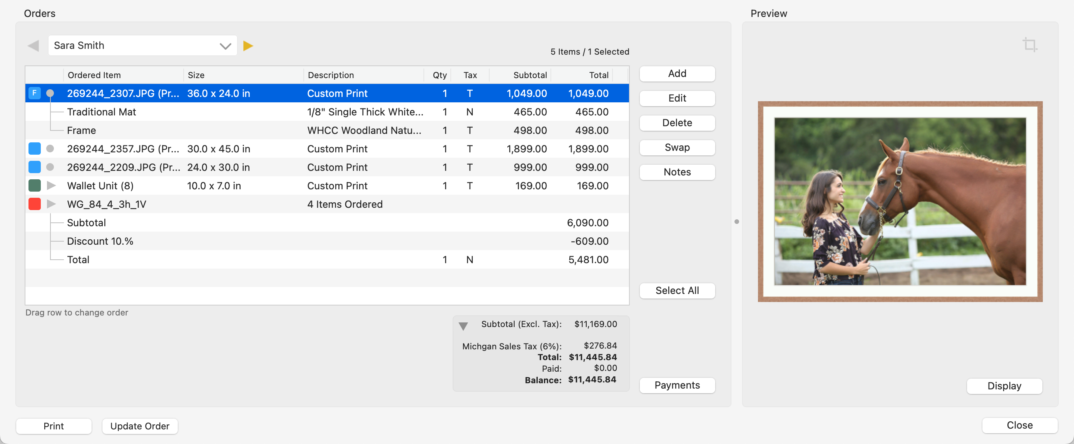Click the red swatch on WG_84_4_3h_1V row
The height and width of the screenshot is (444, 1074).
[x=35, y=204]
